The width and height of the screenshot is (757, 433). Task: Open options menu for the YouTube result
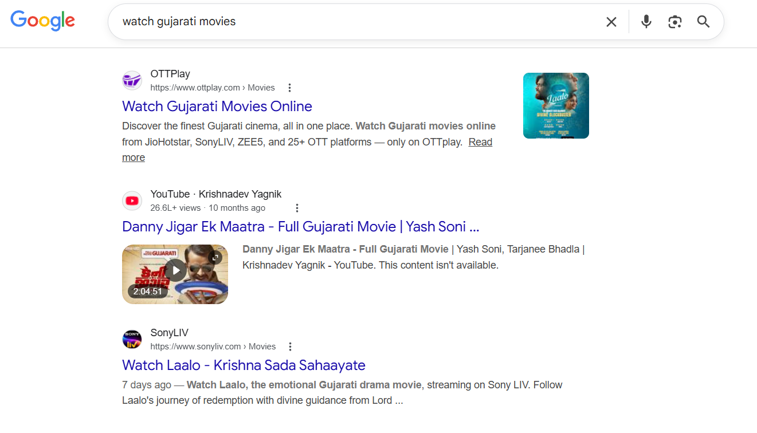point(297,208)
